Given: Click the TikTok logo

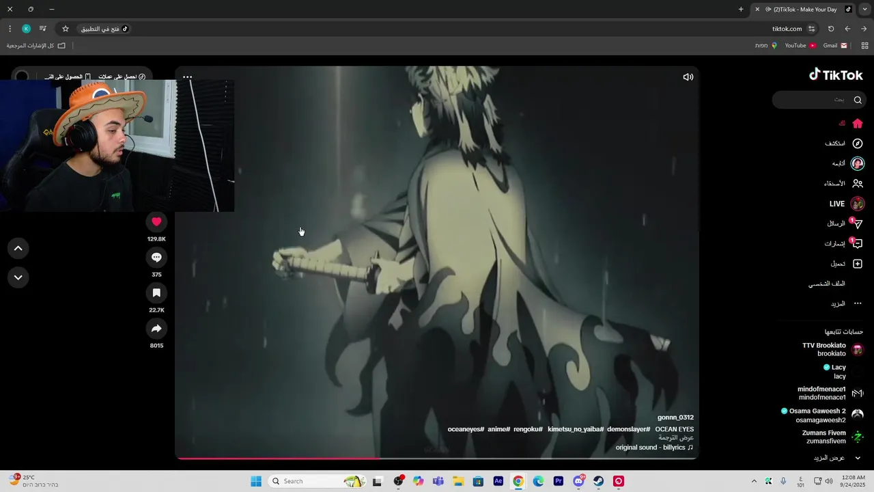Looking at the screenshot, I should [836, 75].
